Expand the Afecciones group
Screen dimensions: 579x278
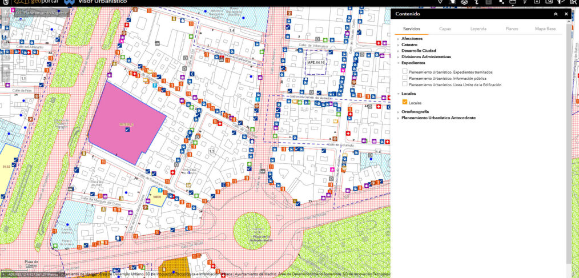pyautogui.click(x=398, y=39)
